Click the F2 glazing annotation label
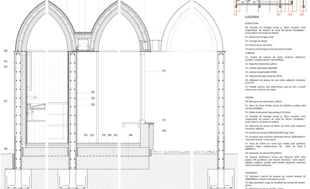The height and width of the screenshot is (189, 310). coord(164,71)
